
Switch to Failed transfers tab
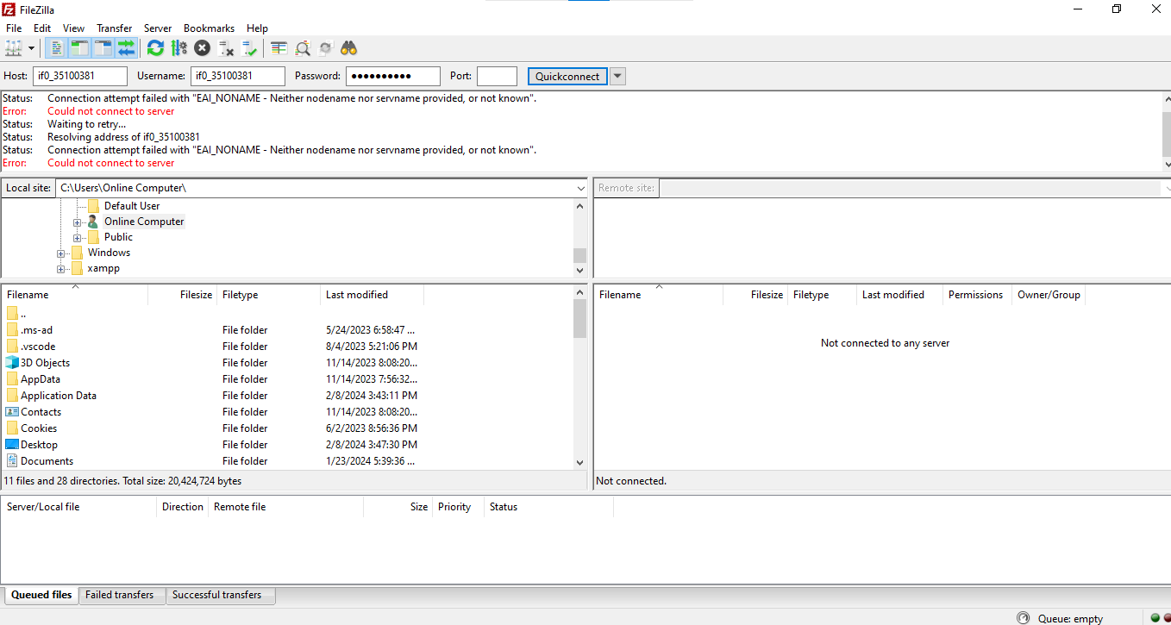120,595
